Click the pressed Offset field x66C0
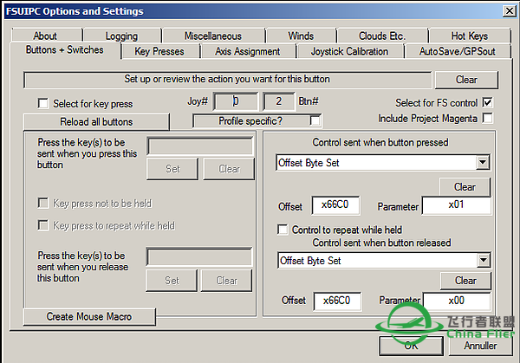 (x=332, y=206)
